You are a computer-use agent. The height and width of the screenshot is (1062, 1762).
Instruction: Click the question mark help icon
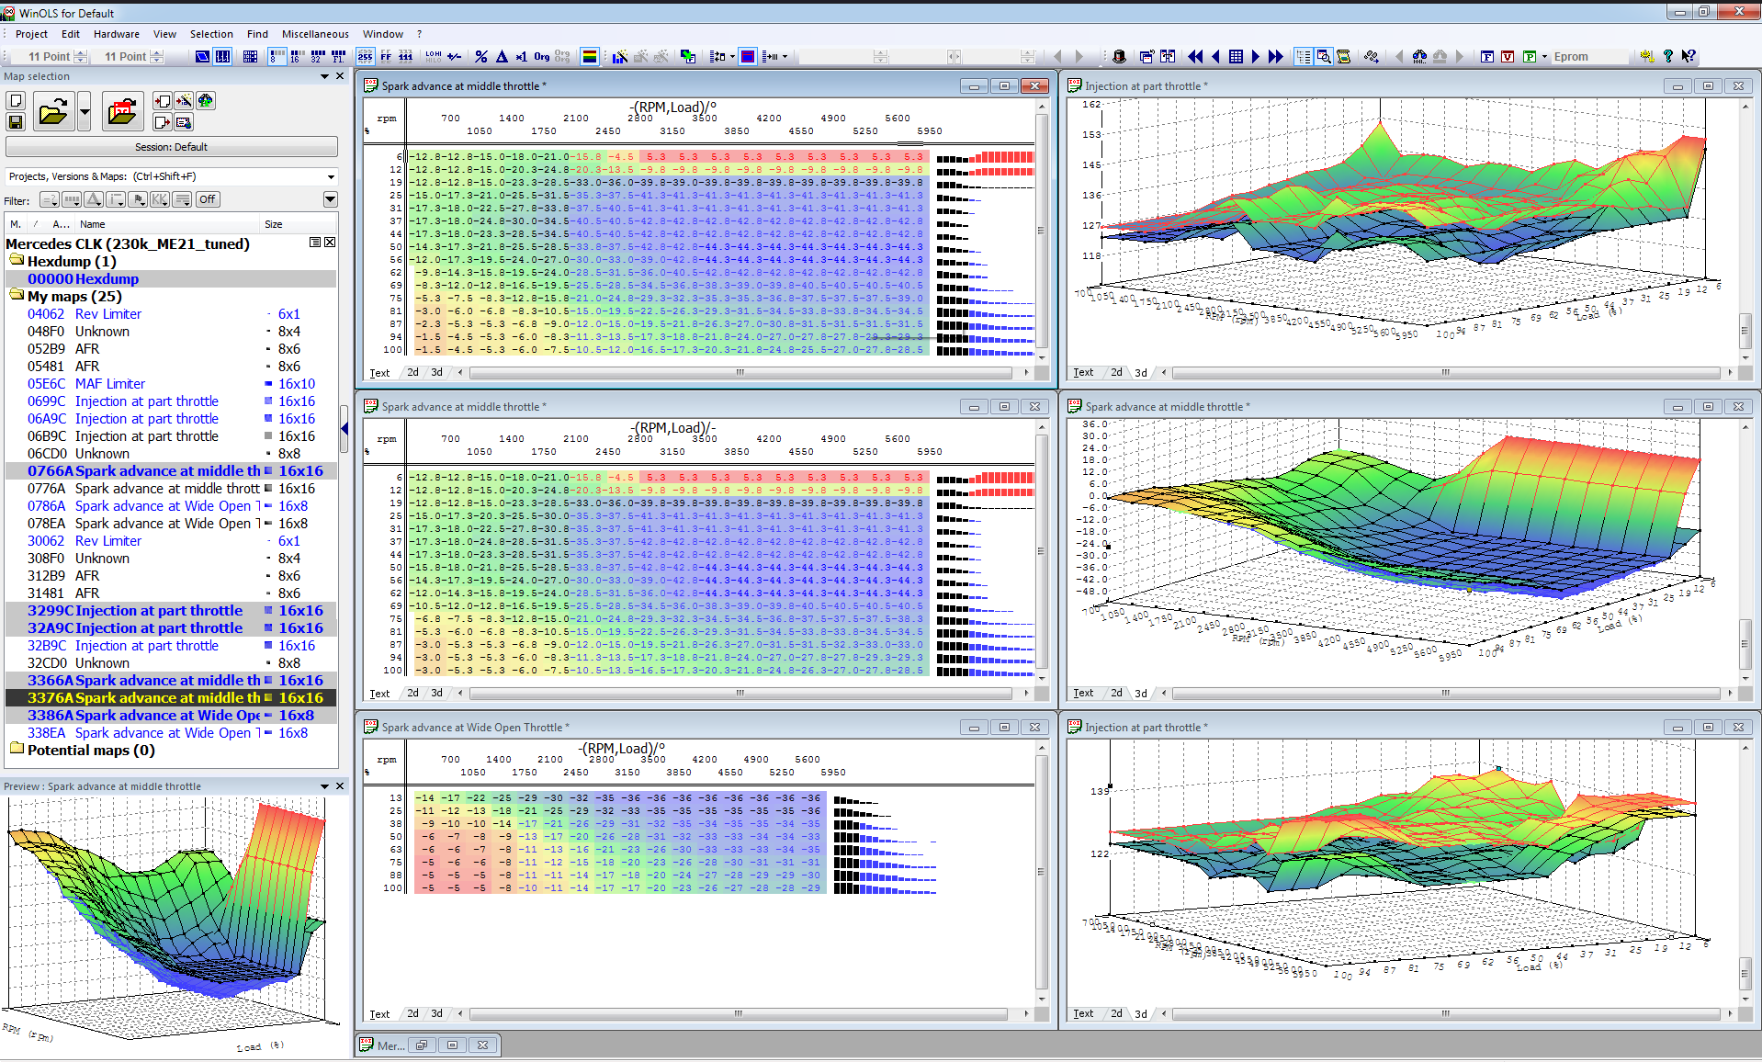click(x=1668, y=56)
